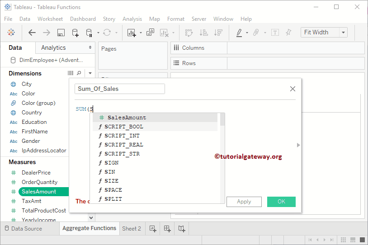
Task: Close the calculated field dialog
Action: pyautogui.click(x=293, y=89)
